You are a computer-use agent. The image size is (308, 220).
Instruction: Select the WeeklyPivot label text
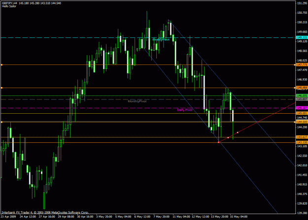pyautogui.click(x=161, y=40)
